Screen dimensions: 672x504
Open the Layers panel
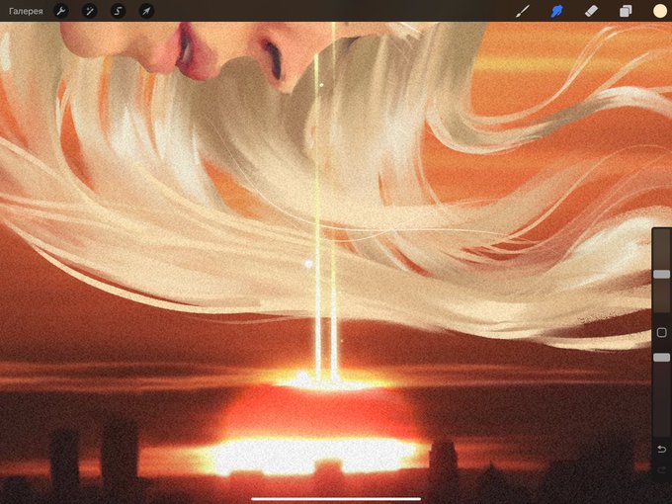[626, 11]
